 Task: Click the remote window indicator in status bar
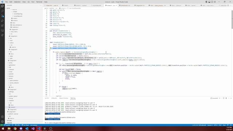1,125
